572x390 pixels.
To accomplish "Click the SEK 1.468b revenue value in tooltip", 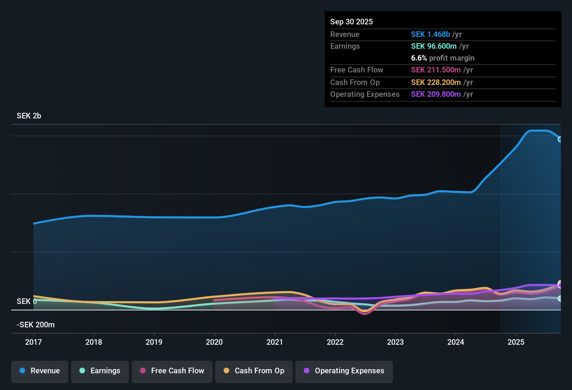I will [430, 34].
